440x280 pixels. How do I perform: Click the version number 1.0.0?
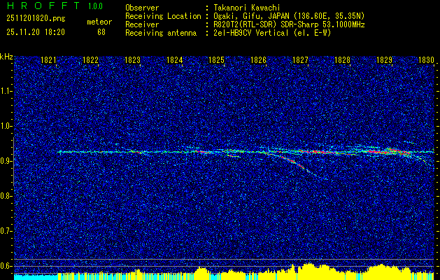95,6
